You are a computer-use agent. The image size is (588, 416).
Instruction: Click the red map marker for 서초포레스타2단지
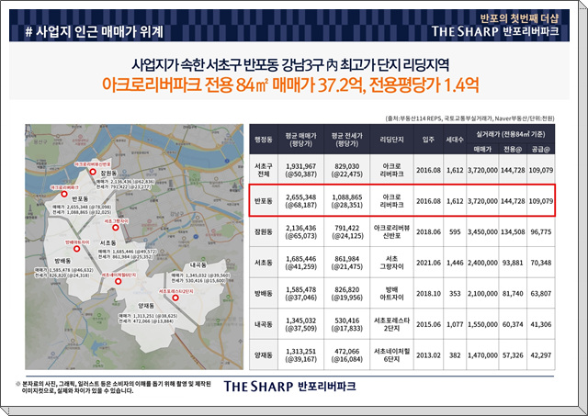pos(175,298)
